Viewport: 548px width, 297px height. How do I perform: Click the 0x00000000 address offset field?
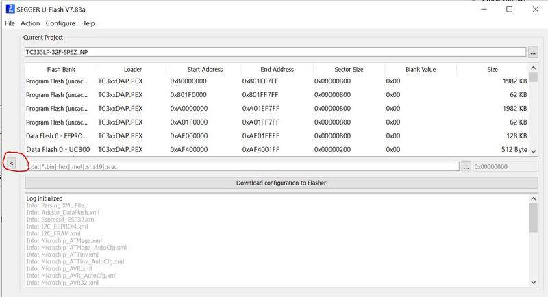tap(506, 166)
